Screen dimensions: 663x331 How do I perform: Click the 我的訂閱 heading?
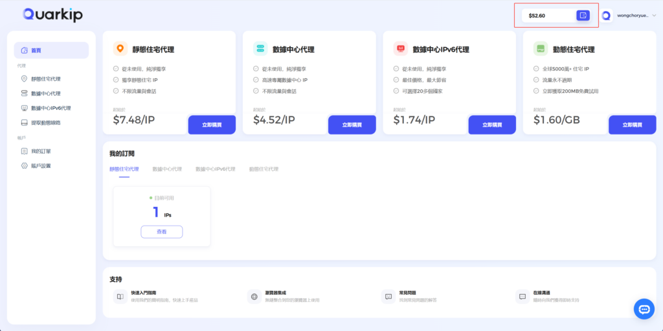pyautogui.click(x=122, y=153)
